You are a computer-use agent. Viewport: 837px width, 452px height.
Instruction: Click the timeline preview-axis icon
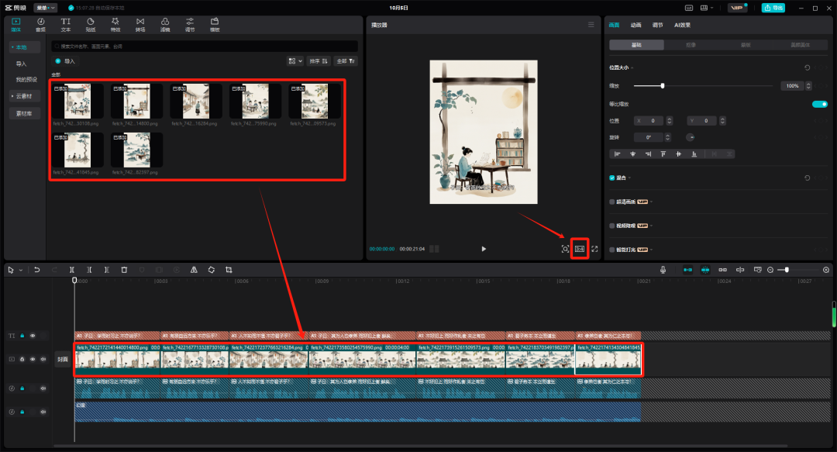coord(740,270)
